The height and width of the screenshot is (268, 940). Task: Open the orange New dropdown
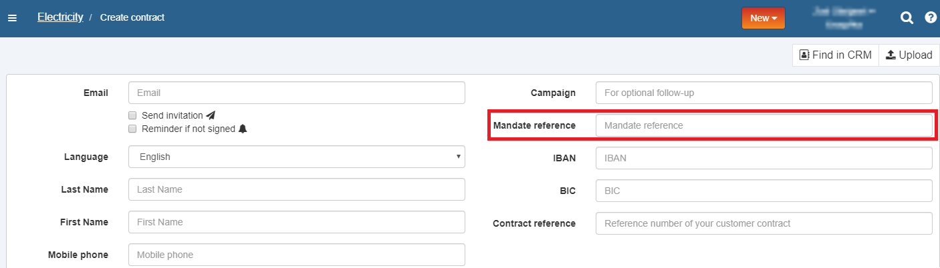click(x=763, y=18)
